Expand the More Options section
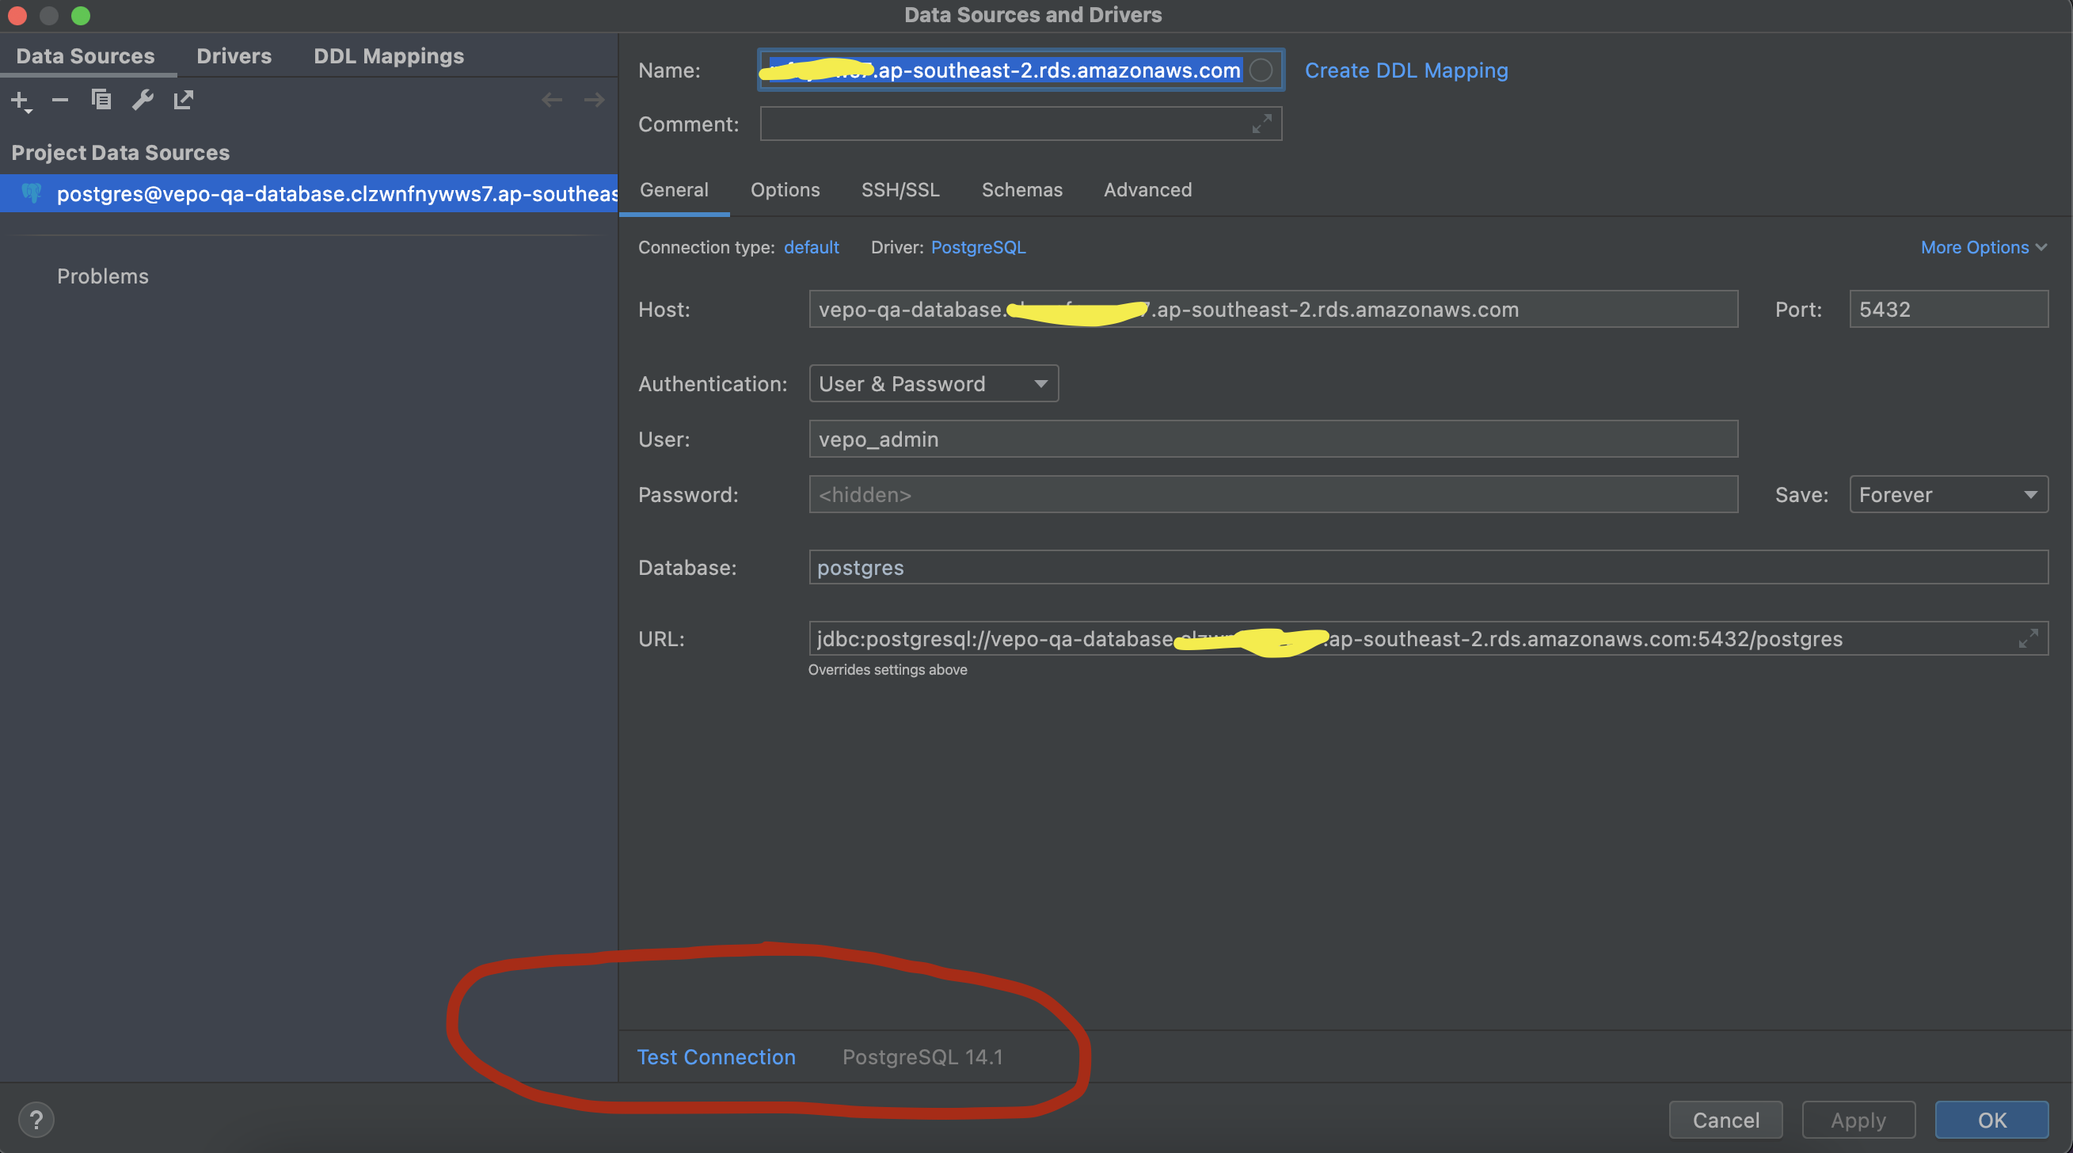This screenshot has height=1153, width=2073. [1980, 247]
